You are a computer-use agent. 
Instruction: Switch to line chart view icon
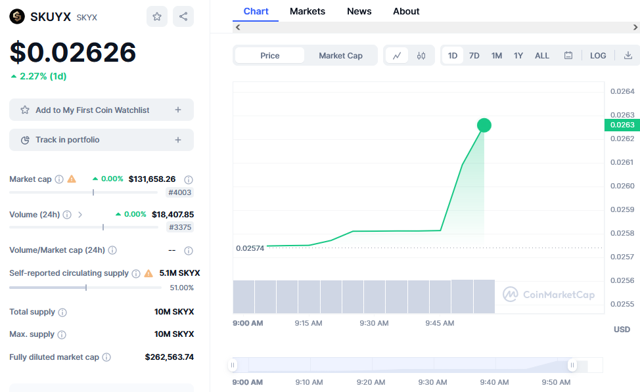tap(397, 55)
